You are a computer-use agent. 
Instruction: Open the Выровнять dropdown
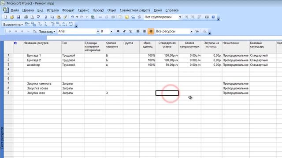click(13, 25)
